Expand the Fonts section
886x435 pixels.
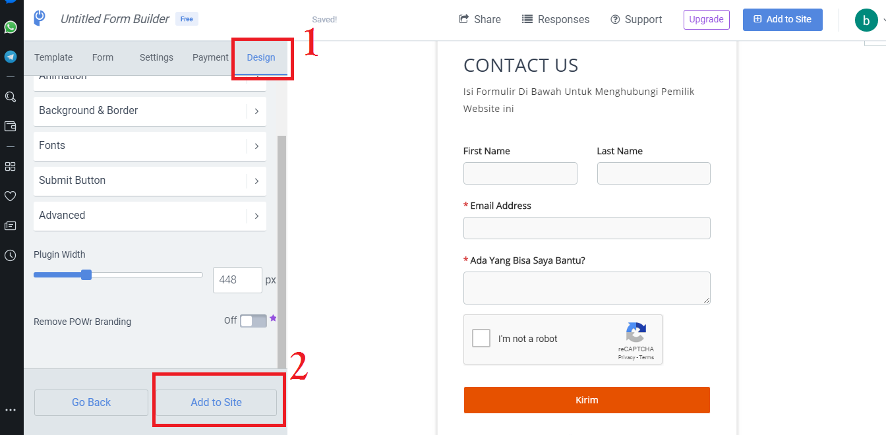tap(150, 146)
